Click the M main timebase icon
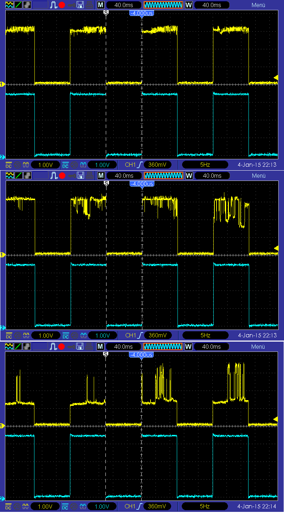Viewport: 284px width, 514px height. coord(100,5)
